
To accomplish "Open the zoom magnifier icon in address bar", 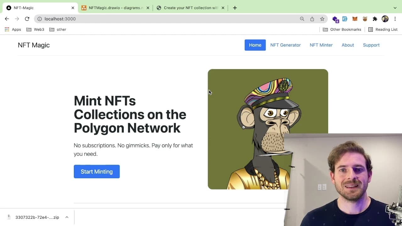I will [302, 19].
